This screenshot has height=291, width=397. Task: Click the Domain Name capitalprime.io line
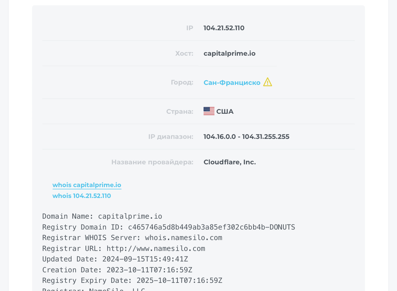(x=102, y=216)
